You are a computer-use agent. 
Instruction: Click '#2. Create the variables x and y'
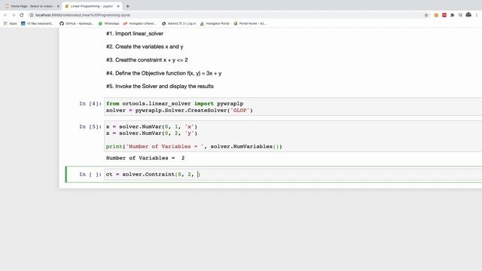145,47
